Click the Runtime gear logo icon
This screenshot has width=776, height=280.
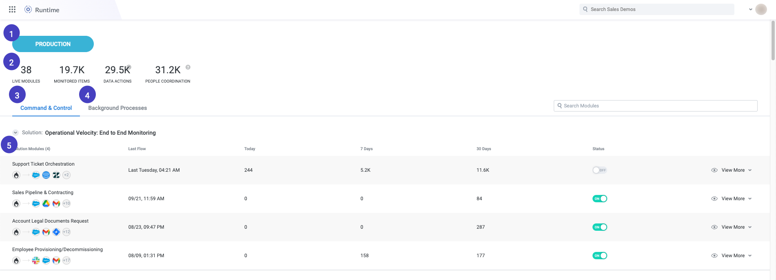28,9
